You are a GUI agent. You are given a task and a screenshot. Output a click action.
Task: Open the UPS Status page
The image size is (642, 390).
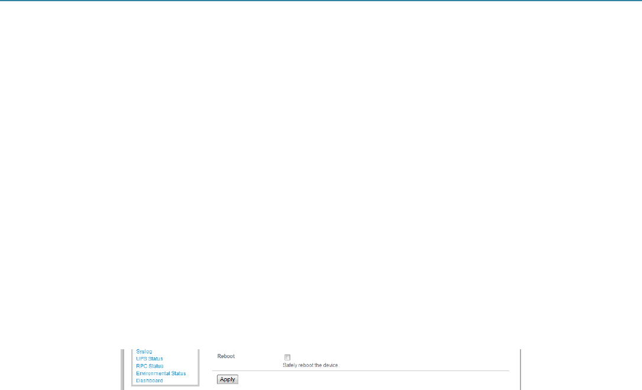coord(150,359)
